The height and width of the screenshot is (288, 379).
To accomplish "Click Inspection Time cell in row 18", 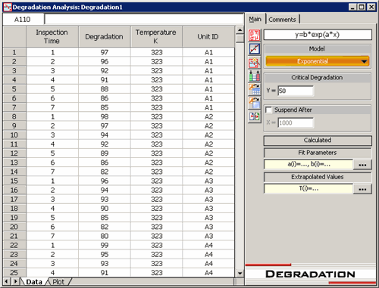I will (x=52, y=209).
